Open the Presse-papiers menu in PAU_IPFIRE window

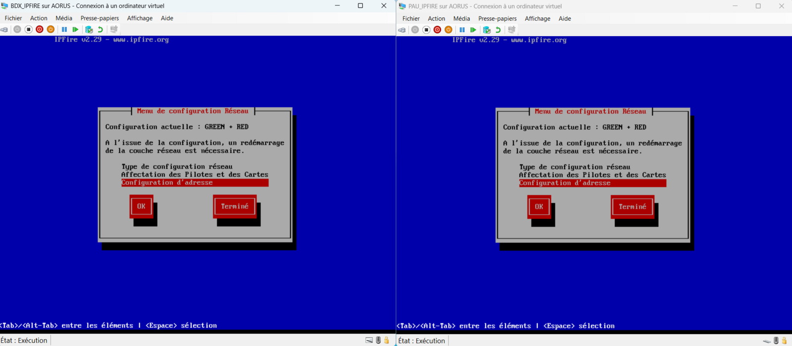(x=497, y=19)
